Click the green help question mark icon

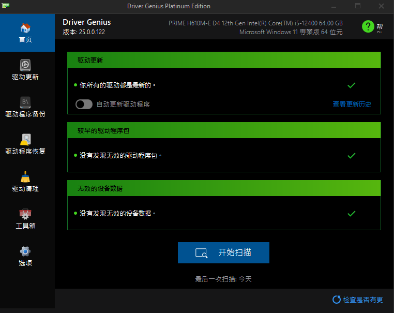[368, 26]
